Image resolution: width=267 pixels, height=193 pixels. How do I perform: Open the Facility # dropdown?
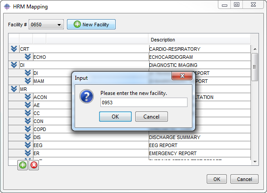pos(46,25)
